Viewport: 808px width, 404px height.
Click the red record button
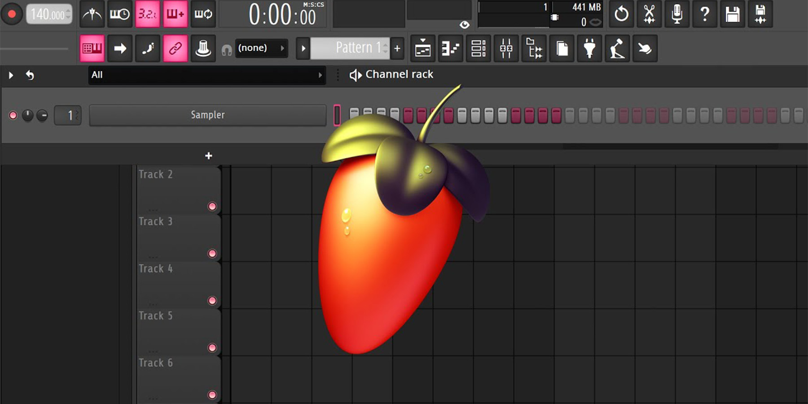point(12,14)
